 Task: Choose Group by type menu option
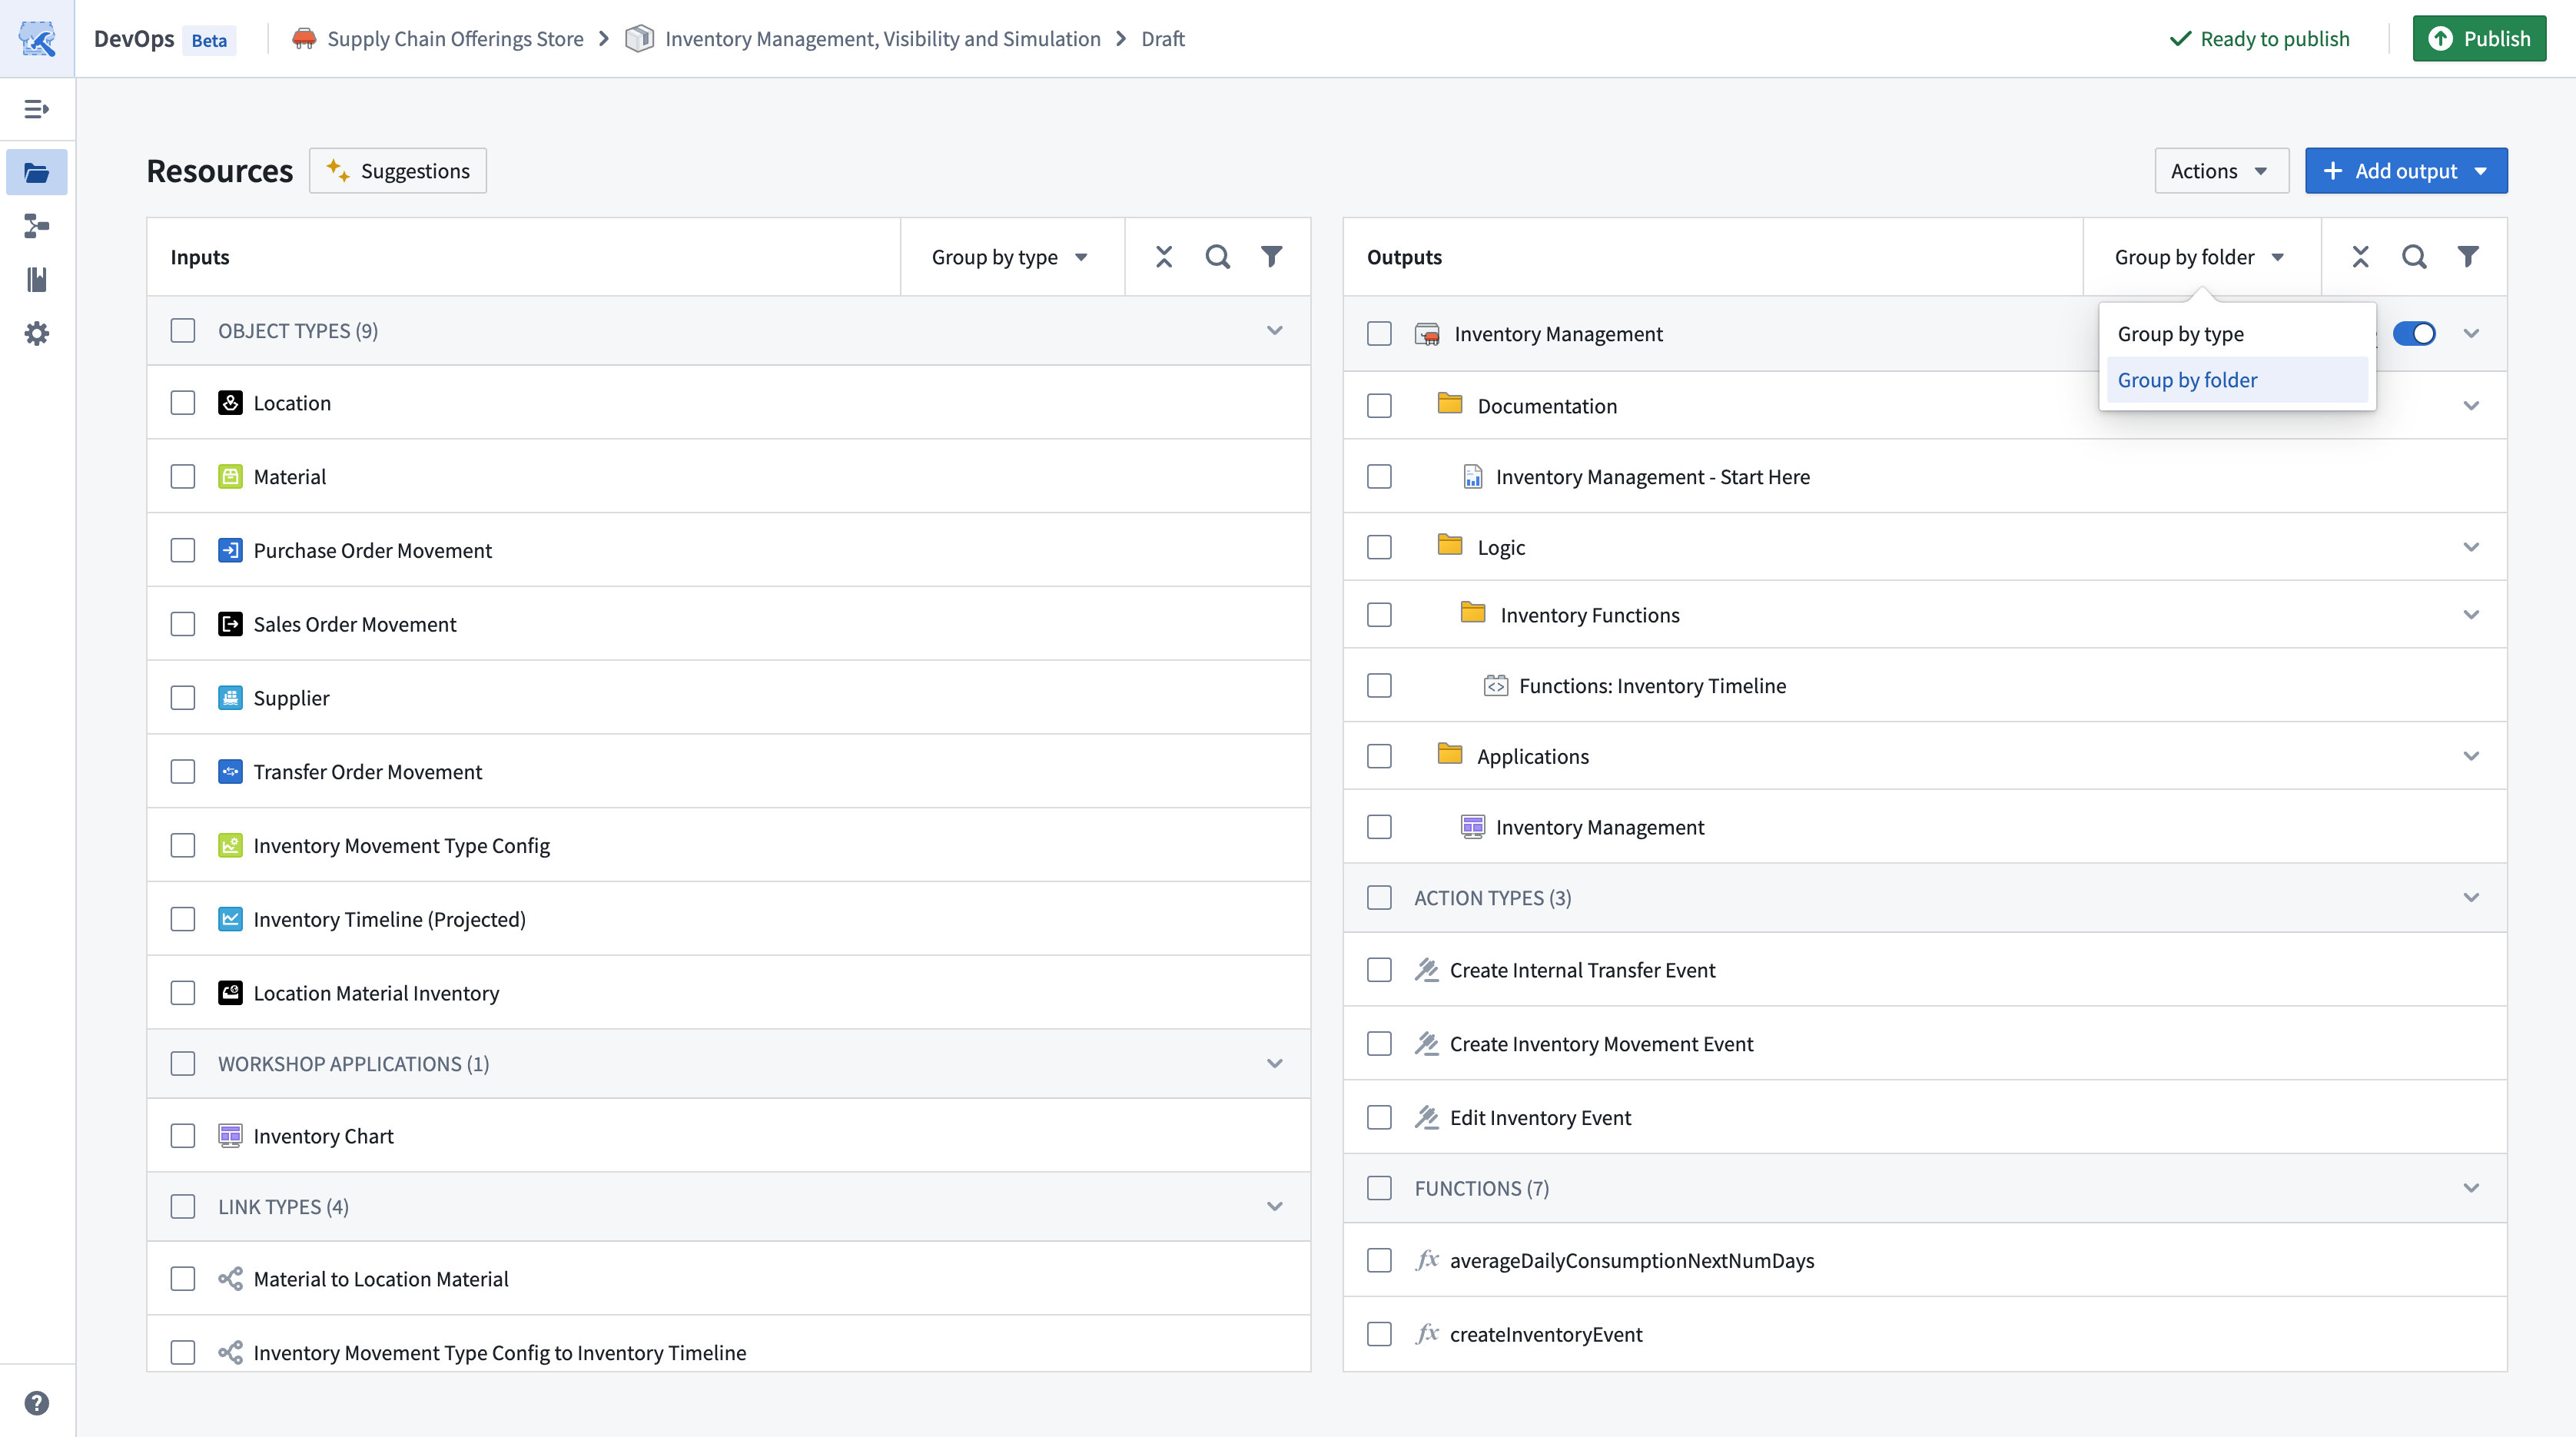(2180, 334)
